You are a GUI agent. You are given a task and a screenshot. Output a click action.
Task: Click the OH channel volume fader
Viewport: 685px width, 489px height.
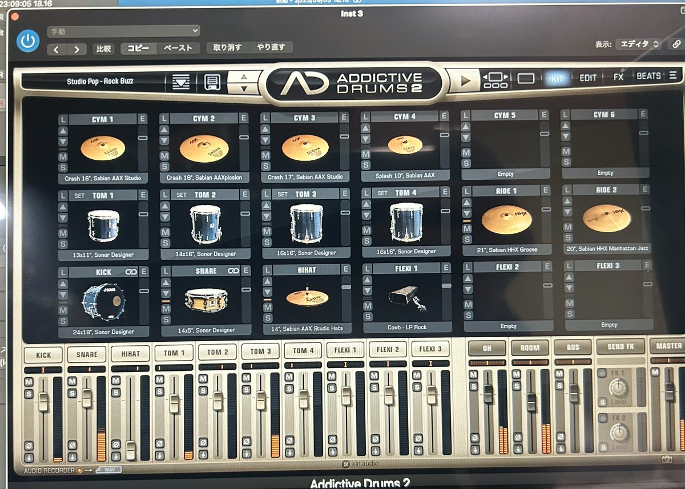click(x=488, y=393)
